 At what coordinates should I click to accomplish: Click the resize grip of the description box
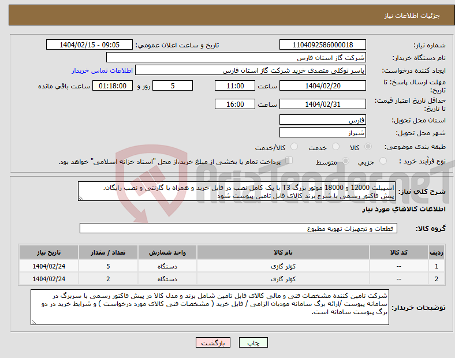(x=81, y=198)
